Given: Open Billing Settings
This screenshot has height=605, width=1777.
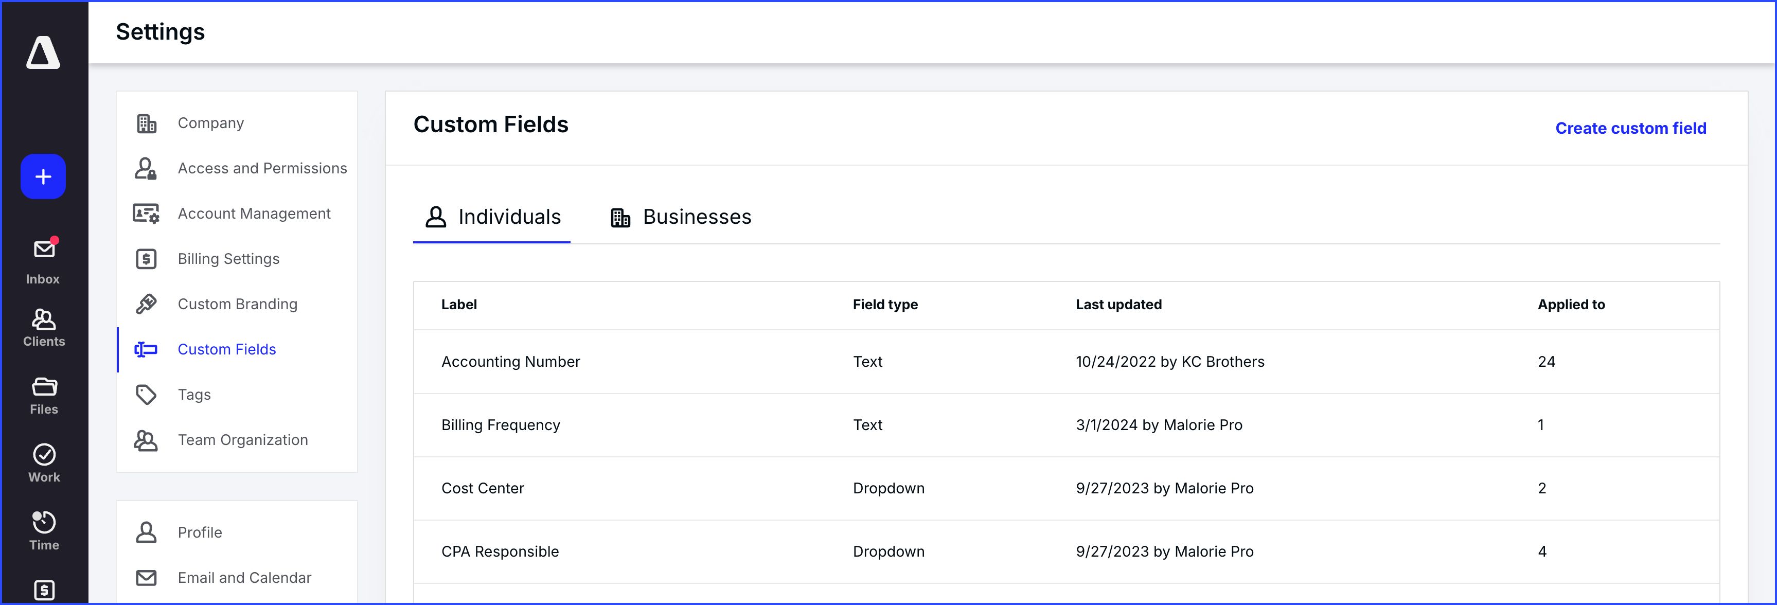Looking at the screenshot, I should 228,259.
